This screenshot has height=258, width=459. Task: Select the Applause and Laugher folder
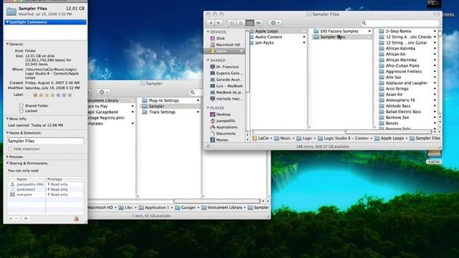click(407, 83)
